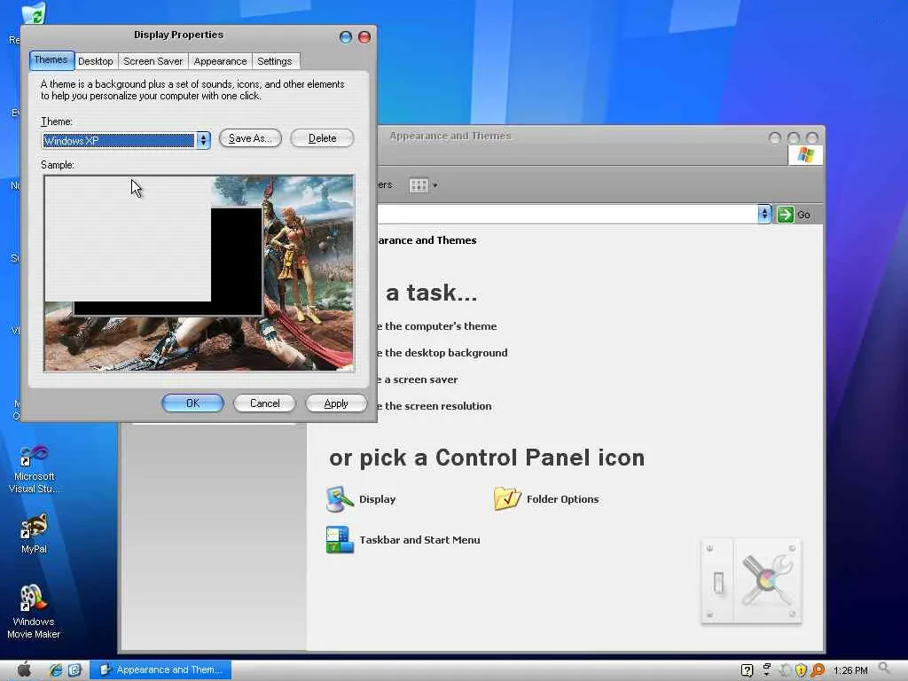Expand the Theme dropdown list

[x=203, y=140]
